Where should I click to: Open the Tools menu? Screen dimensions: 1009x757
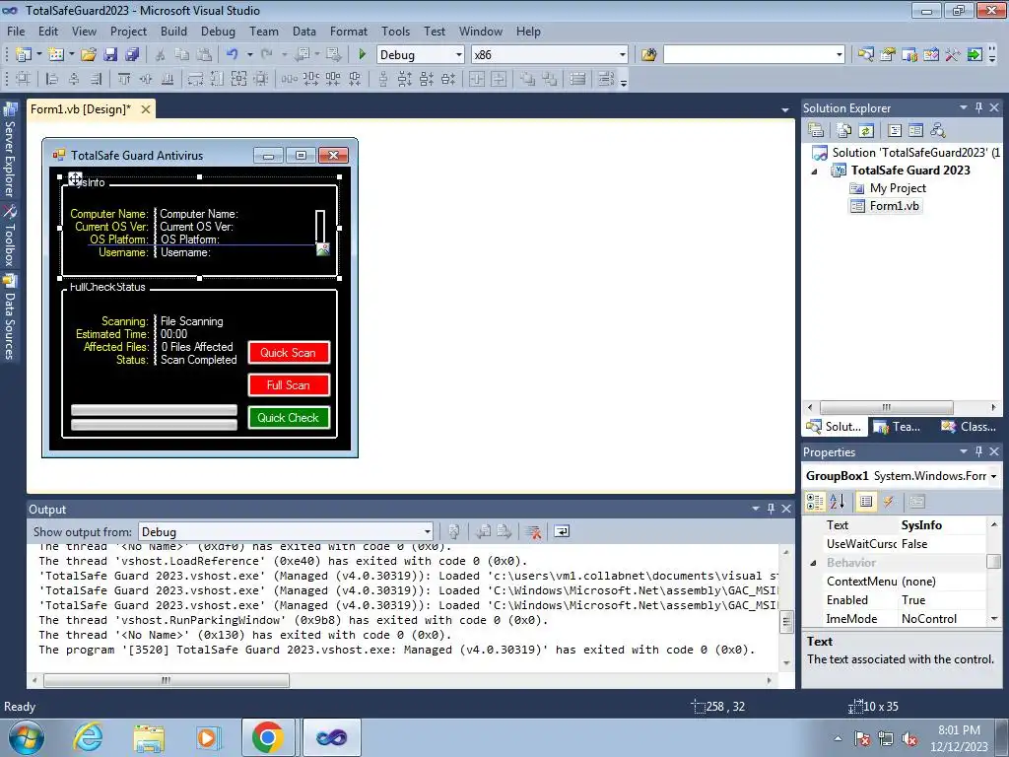(395, 32)
